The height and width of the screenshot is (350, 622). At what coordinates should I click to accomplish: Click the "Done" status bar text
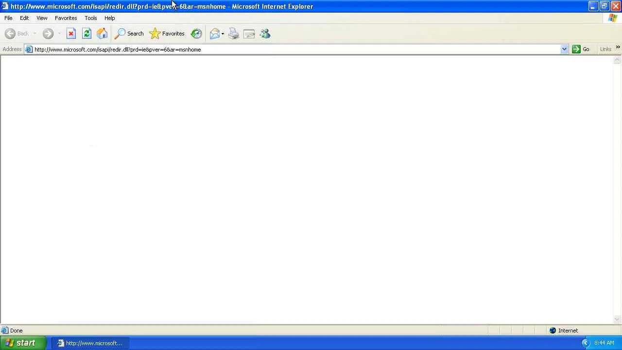click(16, 331)
